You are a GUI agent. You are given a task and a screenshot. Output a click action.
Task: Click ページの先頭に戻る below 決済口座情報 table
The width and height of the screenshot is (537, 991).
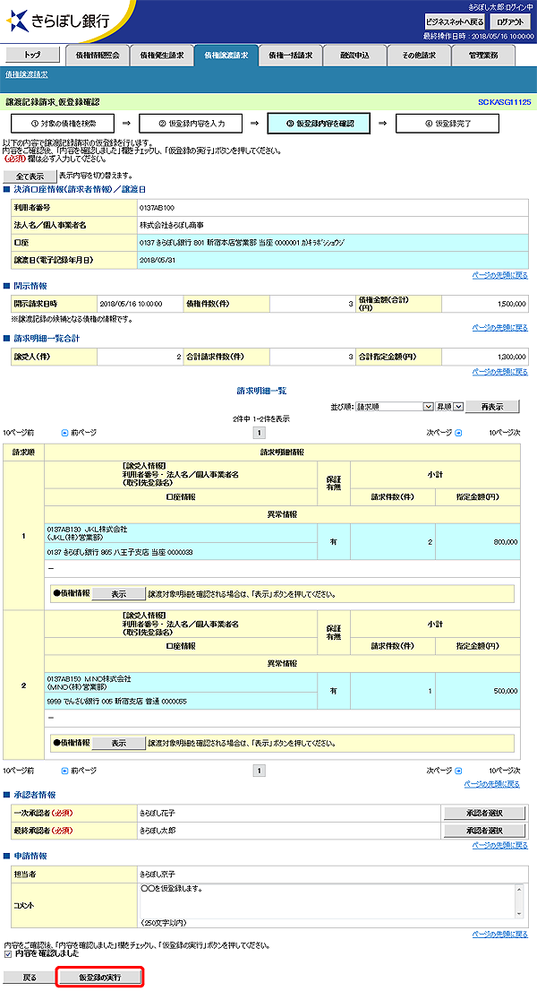(499, 276)
